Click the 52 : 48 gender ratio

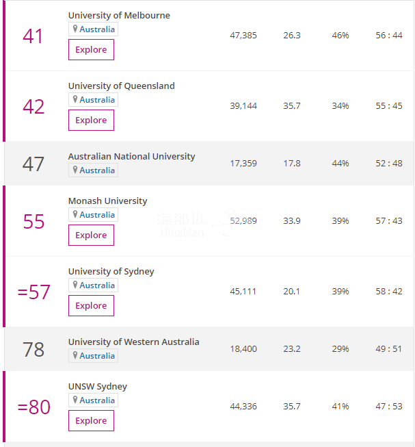[x=389, y=164]
